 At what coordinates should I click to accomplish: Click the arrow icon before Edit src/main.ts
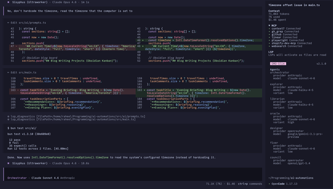tap(8, 73)
